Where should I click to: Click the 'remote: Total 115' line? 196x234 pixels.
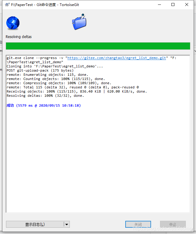point(73,87)
